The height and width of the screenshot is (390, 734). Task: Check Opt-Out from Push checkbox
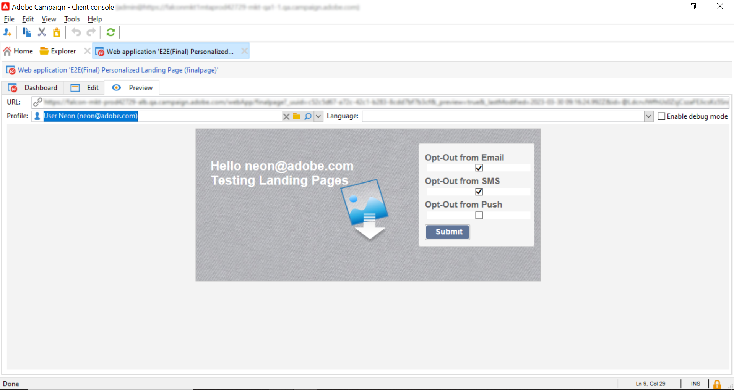coord(479,215)
